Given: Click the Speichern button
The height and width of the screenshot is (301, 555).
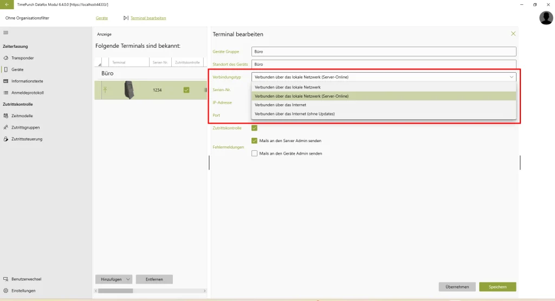Looking at the screenshot, I should [498, 287].
